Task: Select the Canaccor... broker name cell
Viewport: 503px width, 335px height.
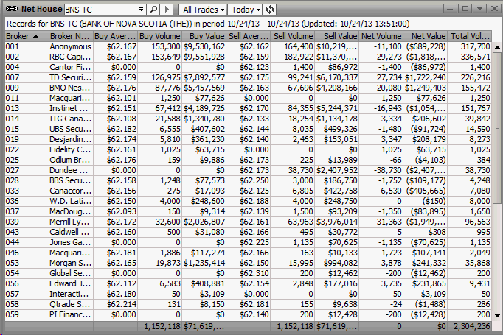Action: coord(70,191)
